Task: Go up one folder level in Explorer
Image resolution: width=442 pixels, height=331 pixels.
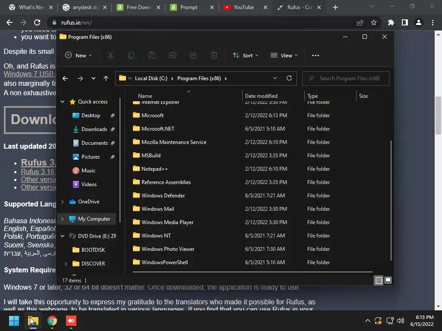Action: point(106,78)
